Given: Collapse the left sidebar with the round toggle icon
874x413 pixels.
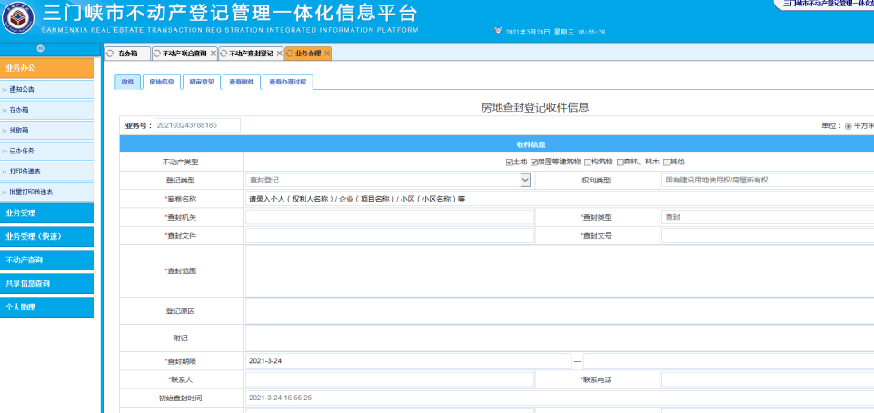Looking at the screenshot, I should 40,48.
